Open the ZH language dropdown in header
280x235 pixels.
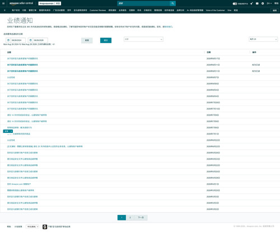coord(269,3)
